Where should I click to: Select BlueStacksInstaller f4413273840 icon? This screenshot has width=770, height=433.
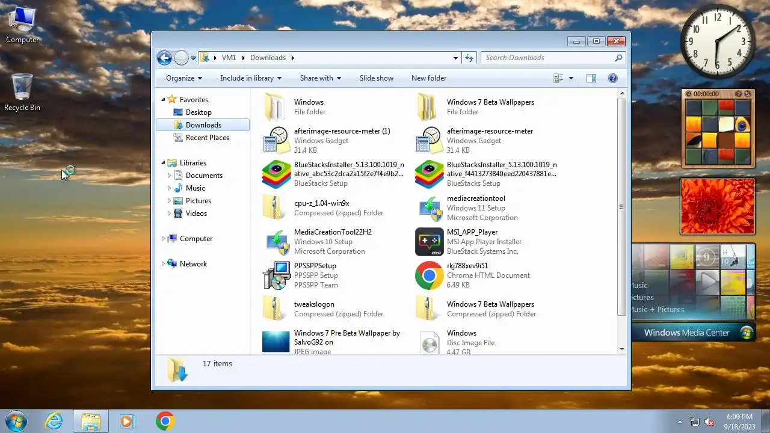click(429, 174)
